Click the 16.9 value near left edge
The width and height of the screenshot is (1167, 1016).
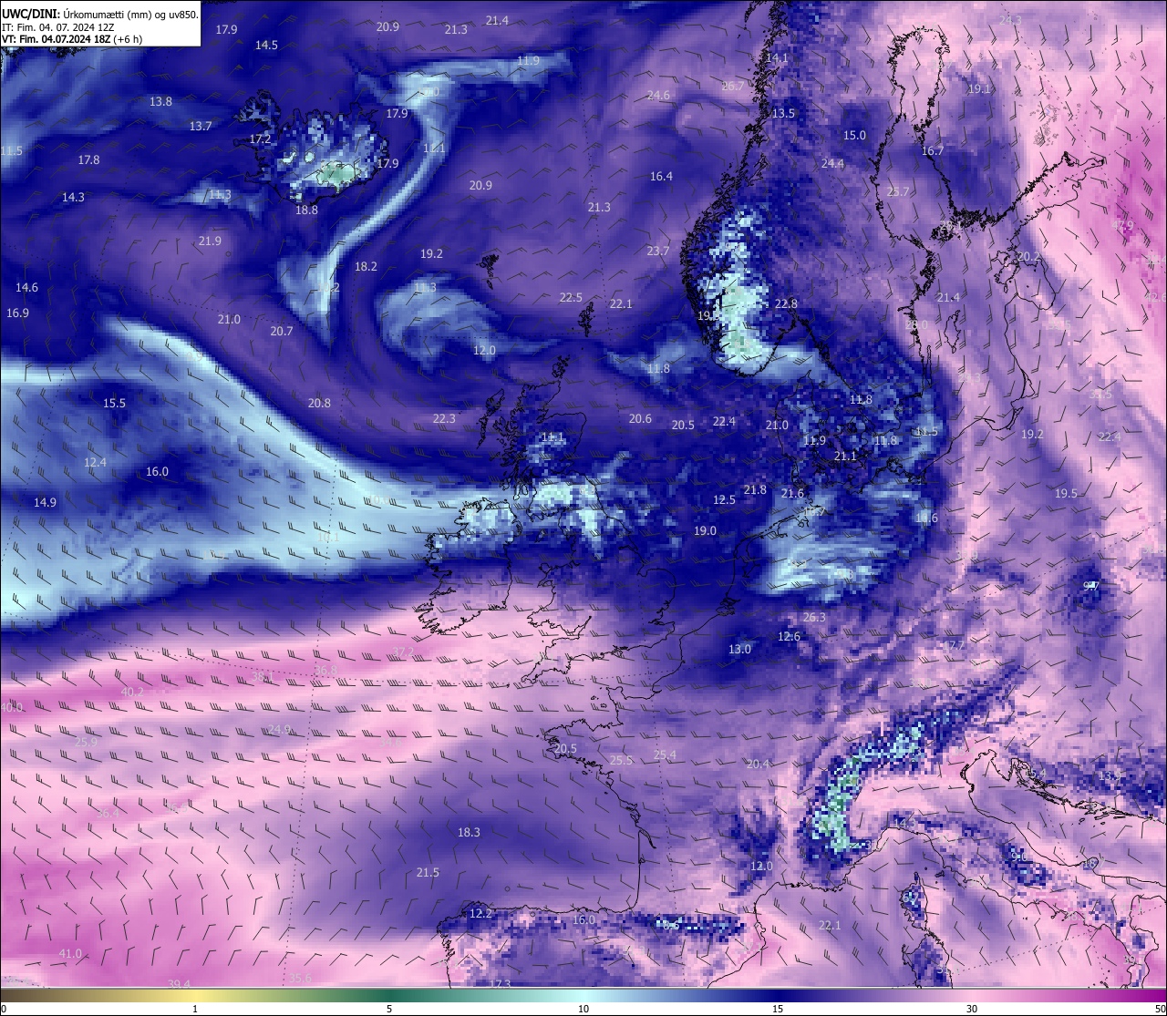tap(17, 313)
